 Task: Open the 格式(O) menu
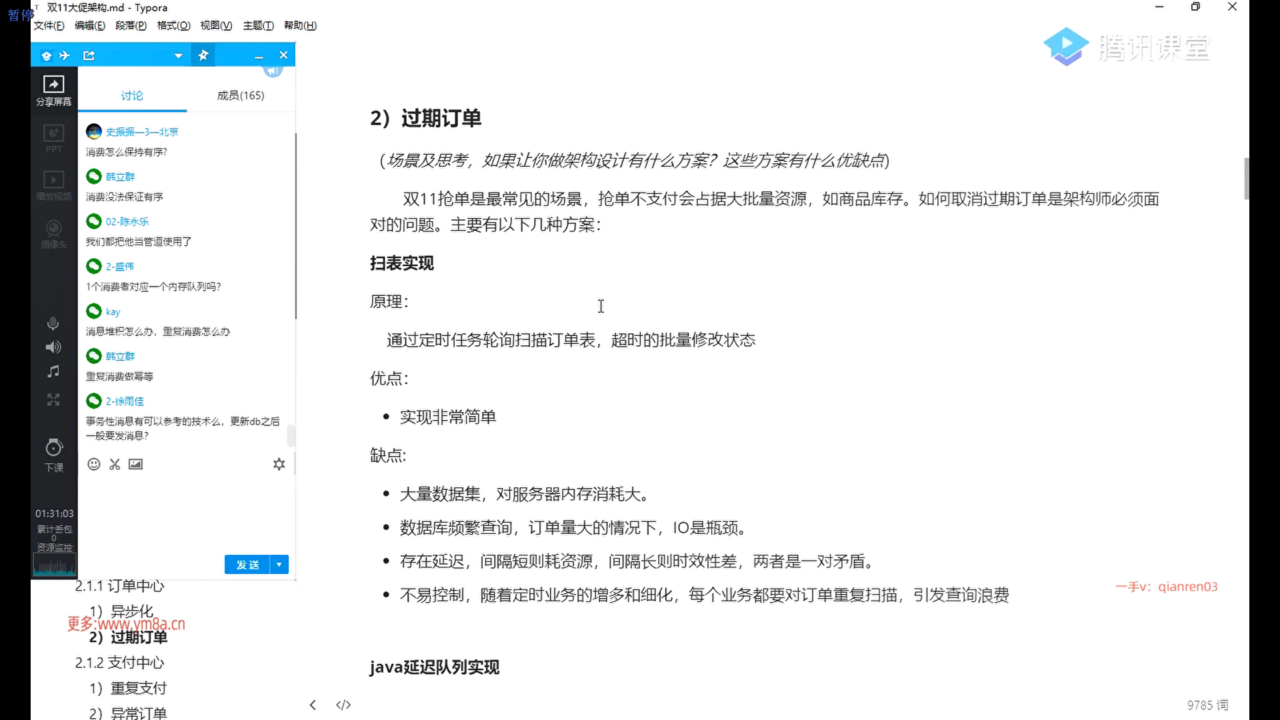tap(173, 25)
